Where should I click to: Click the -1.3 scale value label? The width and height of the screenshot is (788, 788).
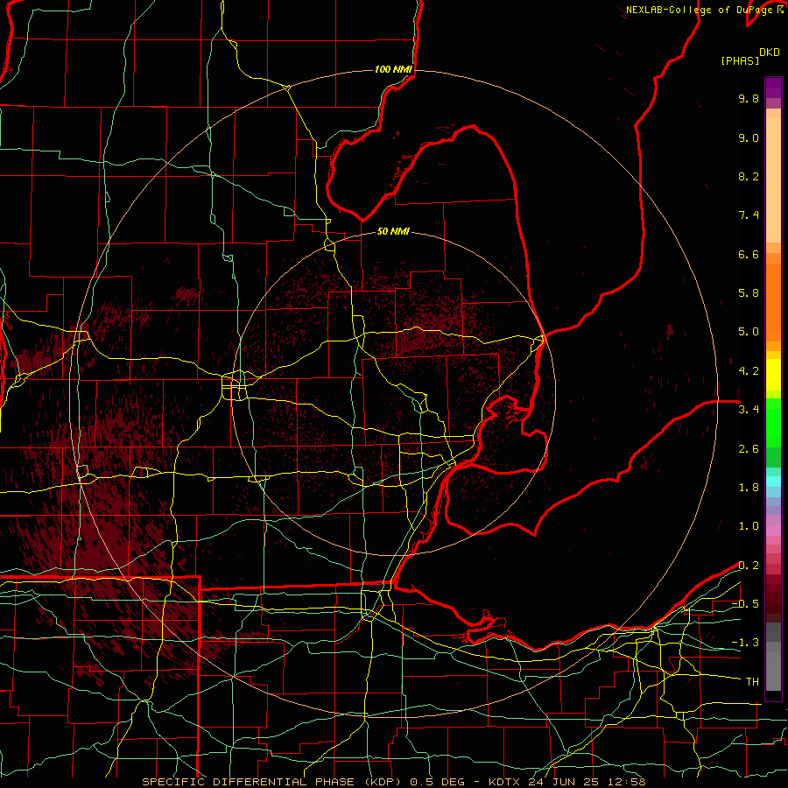[x=745, y=643]
